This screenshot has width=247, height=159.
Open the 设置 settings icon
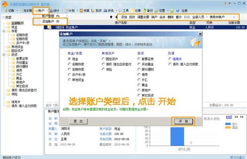coord(156,11)
